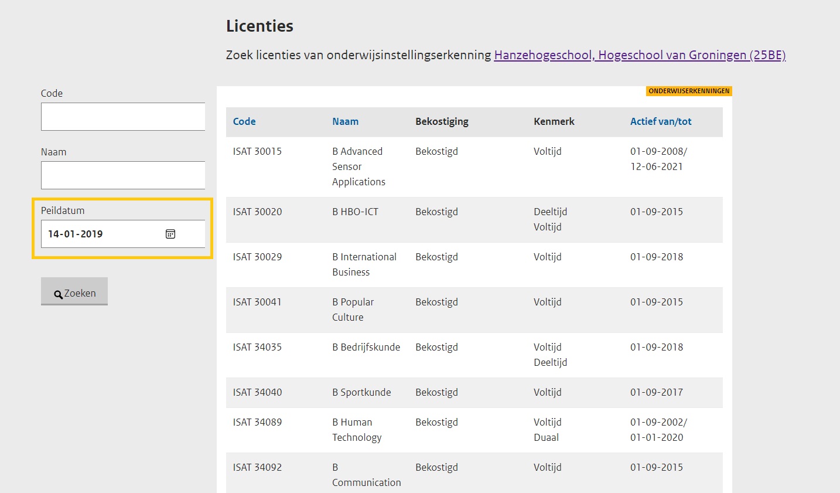Click the Licenties page heading

pyautogui.click(x=259, y=26)
